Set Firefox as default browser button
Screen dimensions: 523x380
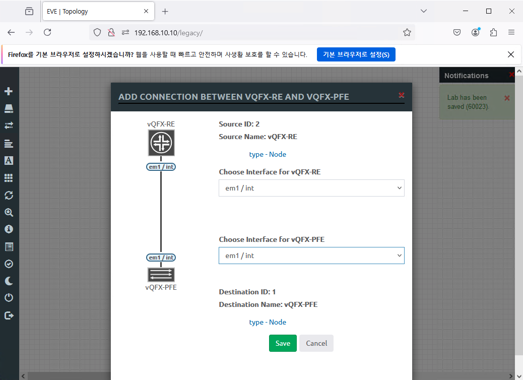pyautogui.click(x=356, y=55)
